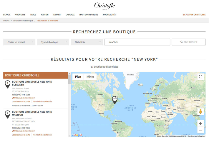Click Localiser sur la carte for Bleecker

tap(21, 101)
